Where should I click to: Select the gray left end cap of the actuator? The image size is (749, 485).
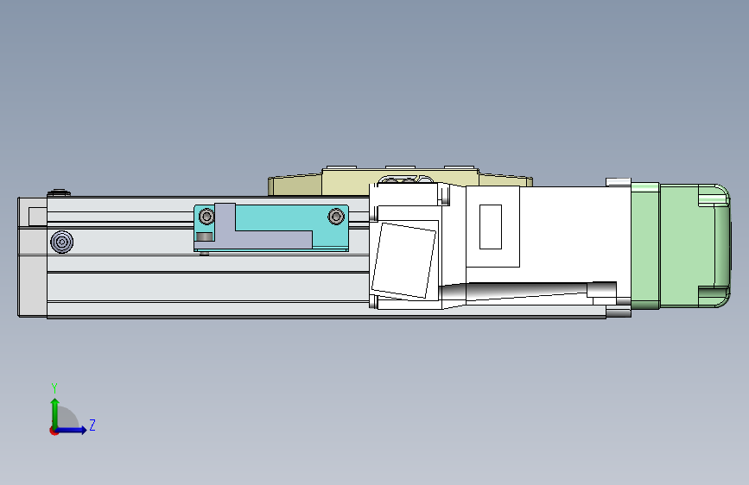[33, 257]
